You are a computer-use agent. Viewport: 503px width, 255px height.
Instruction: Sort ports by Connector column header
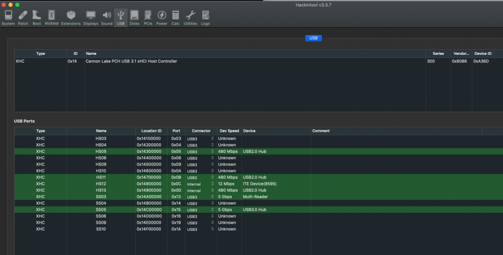(x=201, y=131)
